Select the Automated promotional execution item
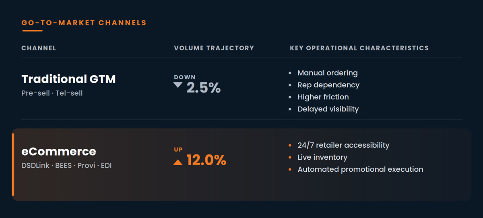The width and height of the screenshot is (483, 218). click(x=360, y=169)
